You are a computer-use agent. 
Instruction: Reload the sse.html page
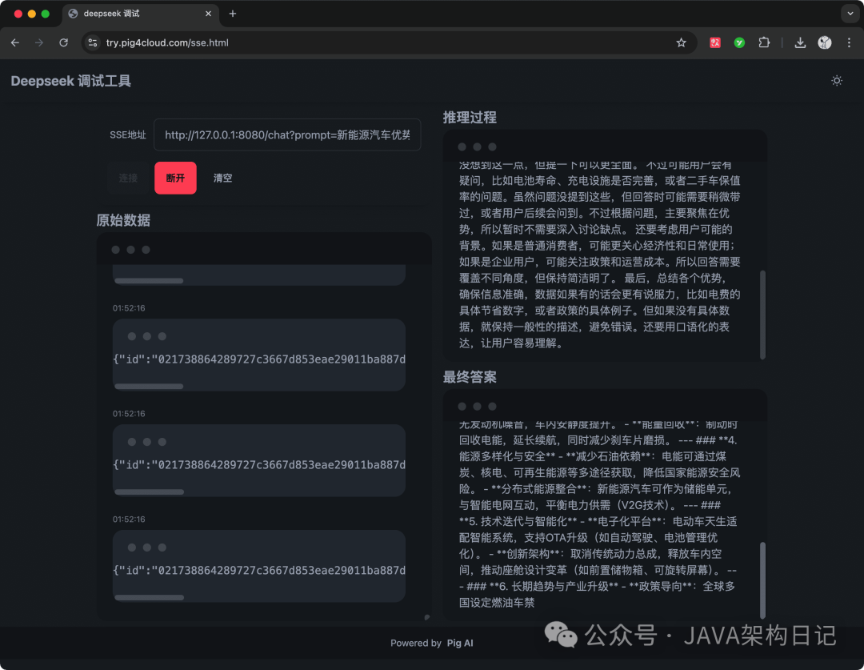63,42
